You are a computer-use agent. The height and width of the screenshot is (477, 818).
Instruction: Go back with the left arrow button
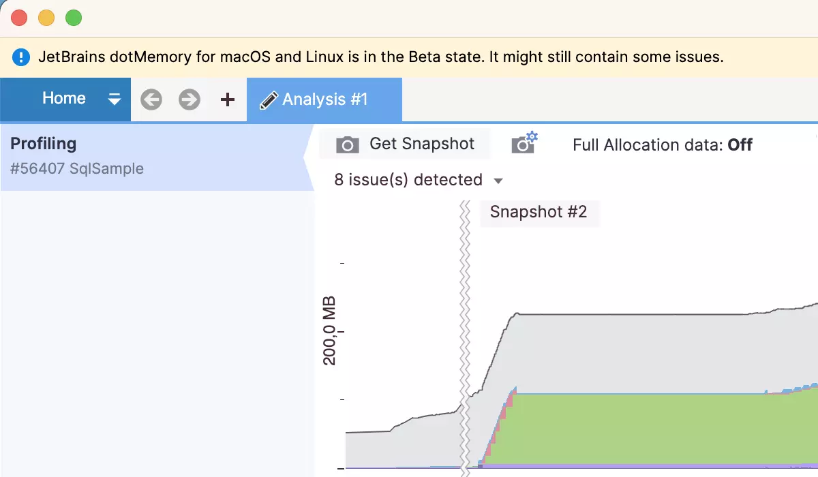pos(151,100)
